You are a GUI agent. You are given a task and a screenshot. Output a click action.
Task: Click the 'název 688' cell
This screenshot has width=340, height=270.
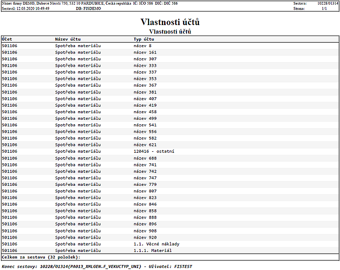click(145, 158)
